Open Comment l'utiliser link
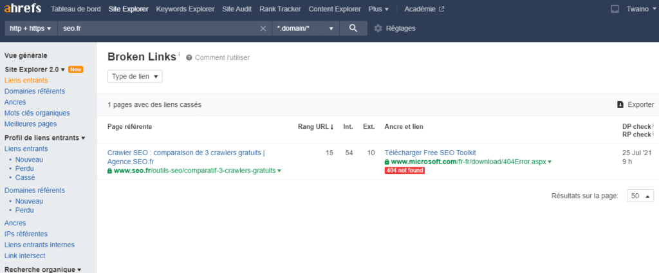 (222, 58)
